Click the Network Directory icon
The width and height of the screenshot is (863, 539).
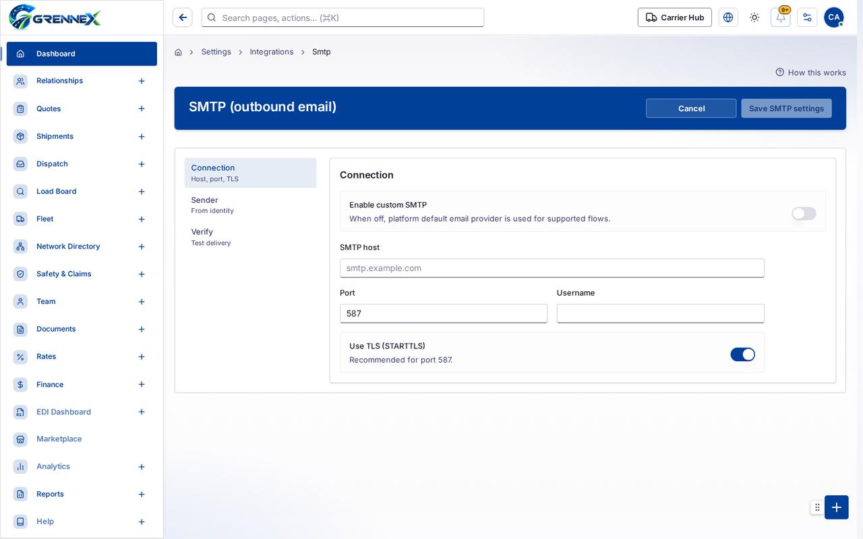[x=20, y=247]
